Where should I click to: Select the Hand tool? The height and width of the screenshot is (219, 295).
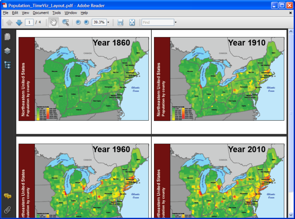(53, 22)
